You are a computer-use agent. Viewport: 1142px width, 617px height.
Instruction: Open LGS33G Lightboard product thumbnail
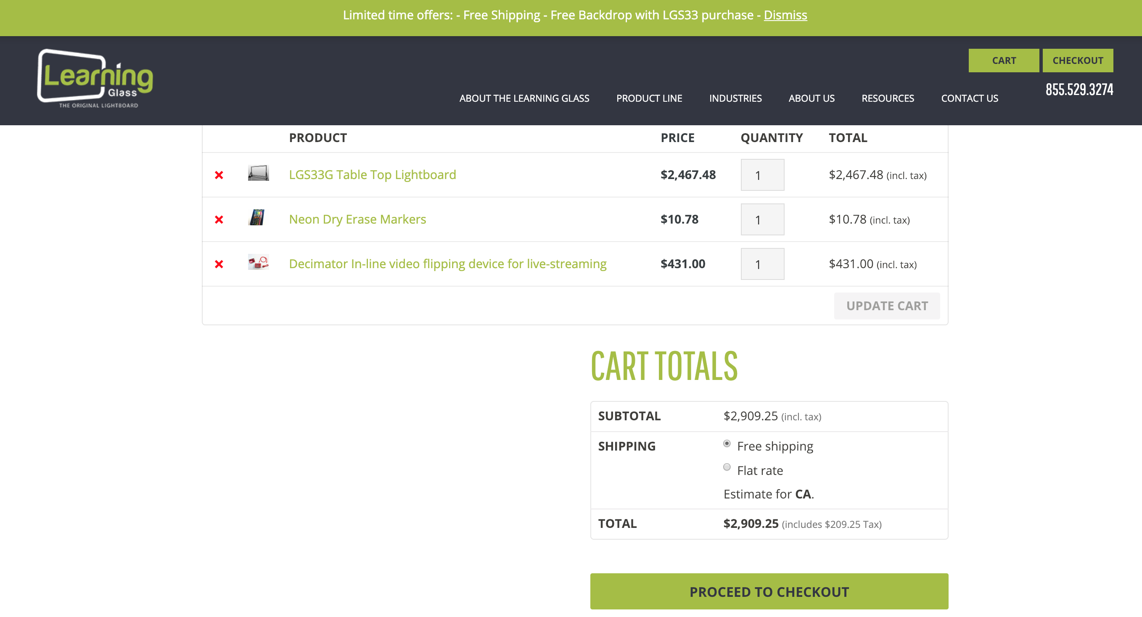pyautogui.click(x=258, y=173)
